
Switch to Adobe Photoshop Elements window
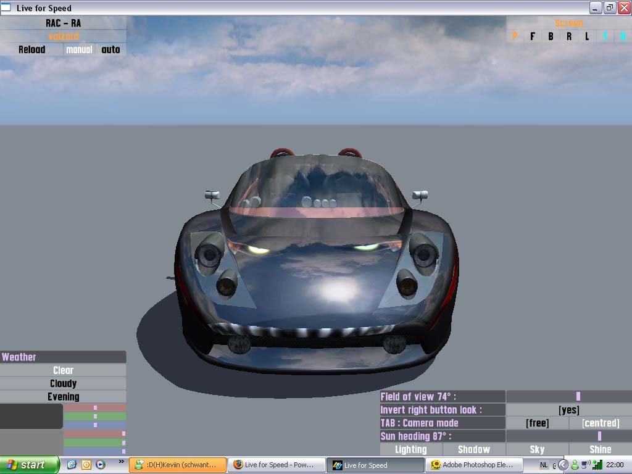[x=474, y=465]
